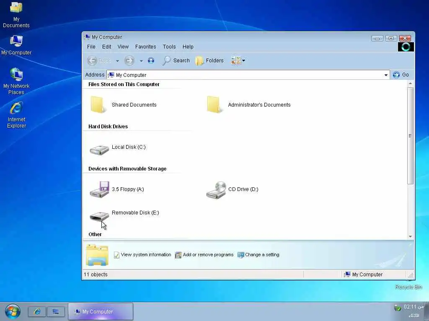The width and height of the screenshot is (429, 321).
Task: Expand the Address bar dropdown
Action: [x=386, y=75]
